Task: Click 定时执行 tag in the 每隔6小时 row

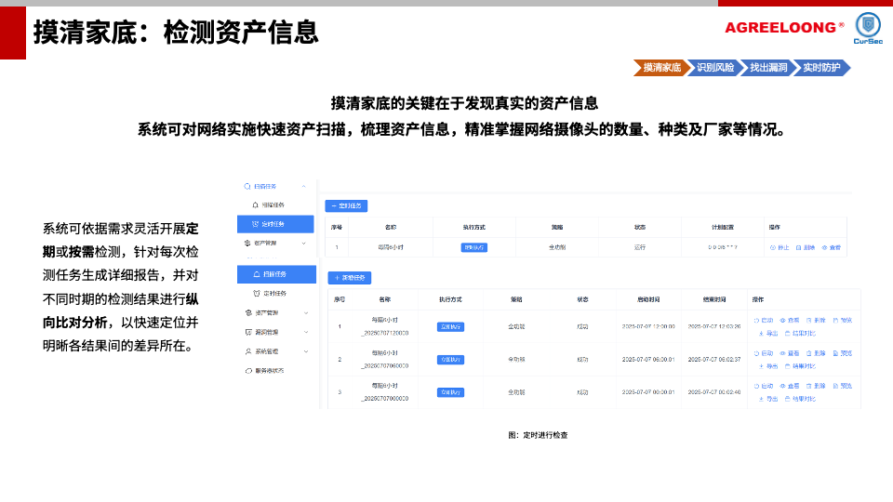Action: pyautogui.click(x=473, y=247)
